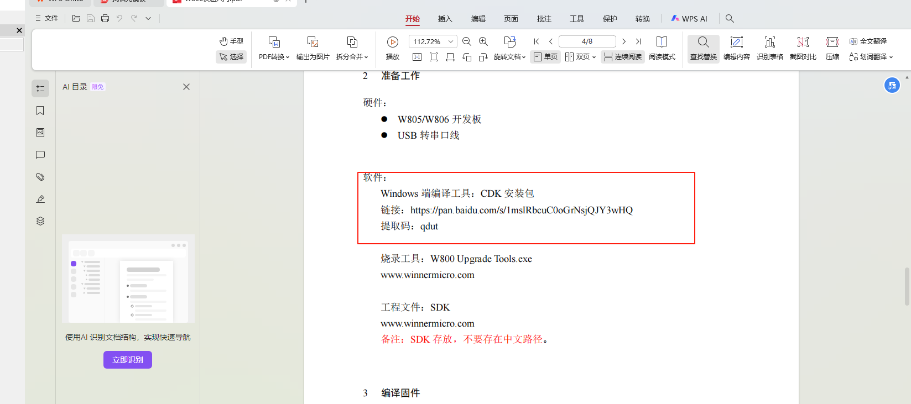
Task: Click 输出为图片
Action: [313, 49]
